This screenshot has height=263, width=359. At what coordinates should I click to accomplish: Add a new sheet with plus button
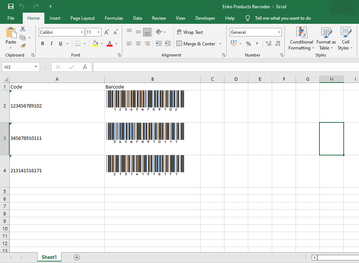pos(77,257)
